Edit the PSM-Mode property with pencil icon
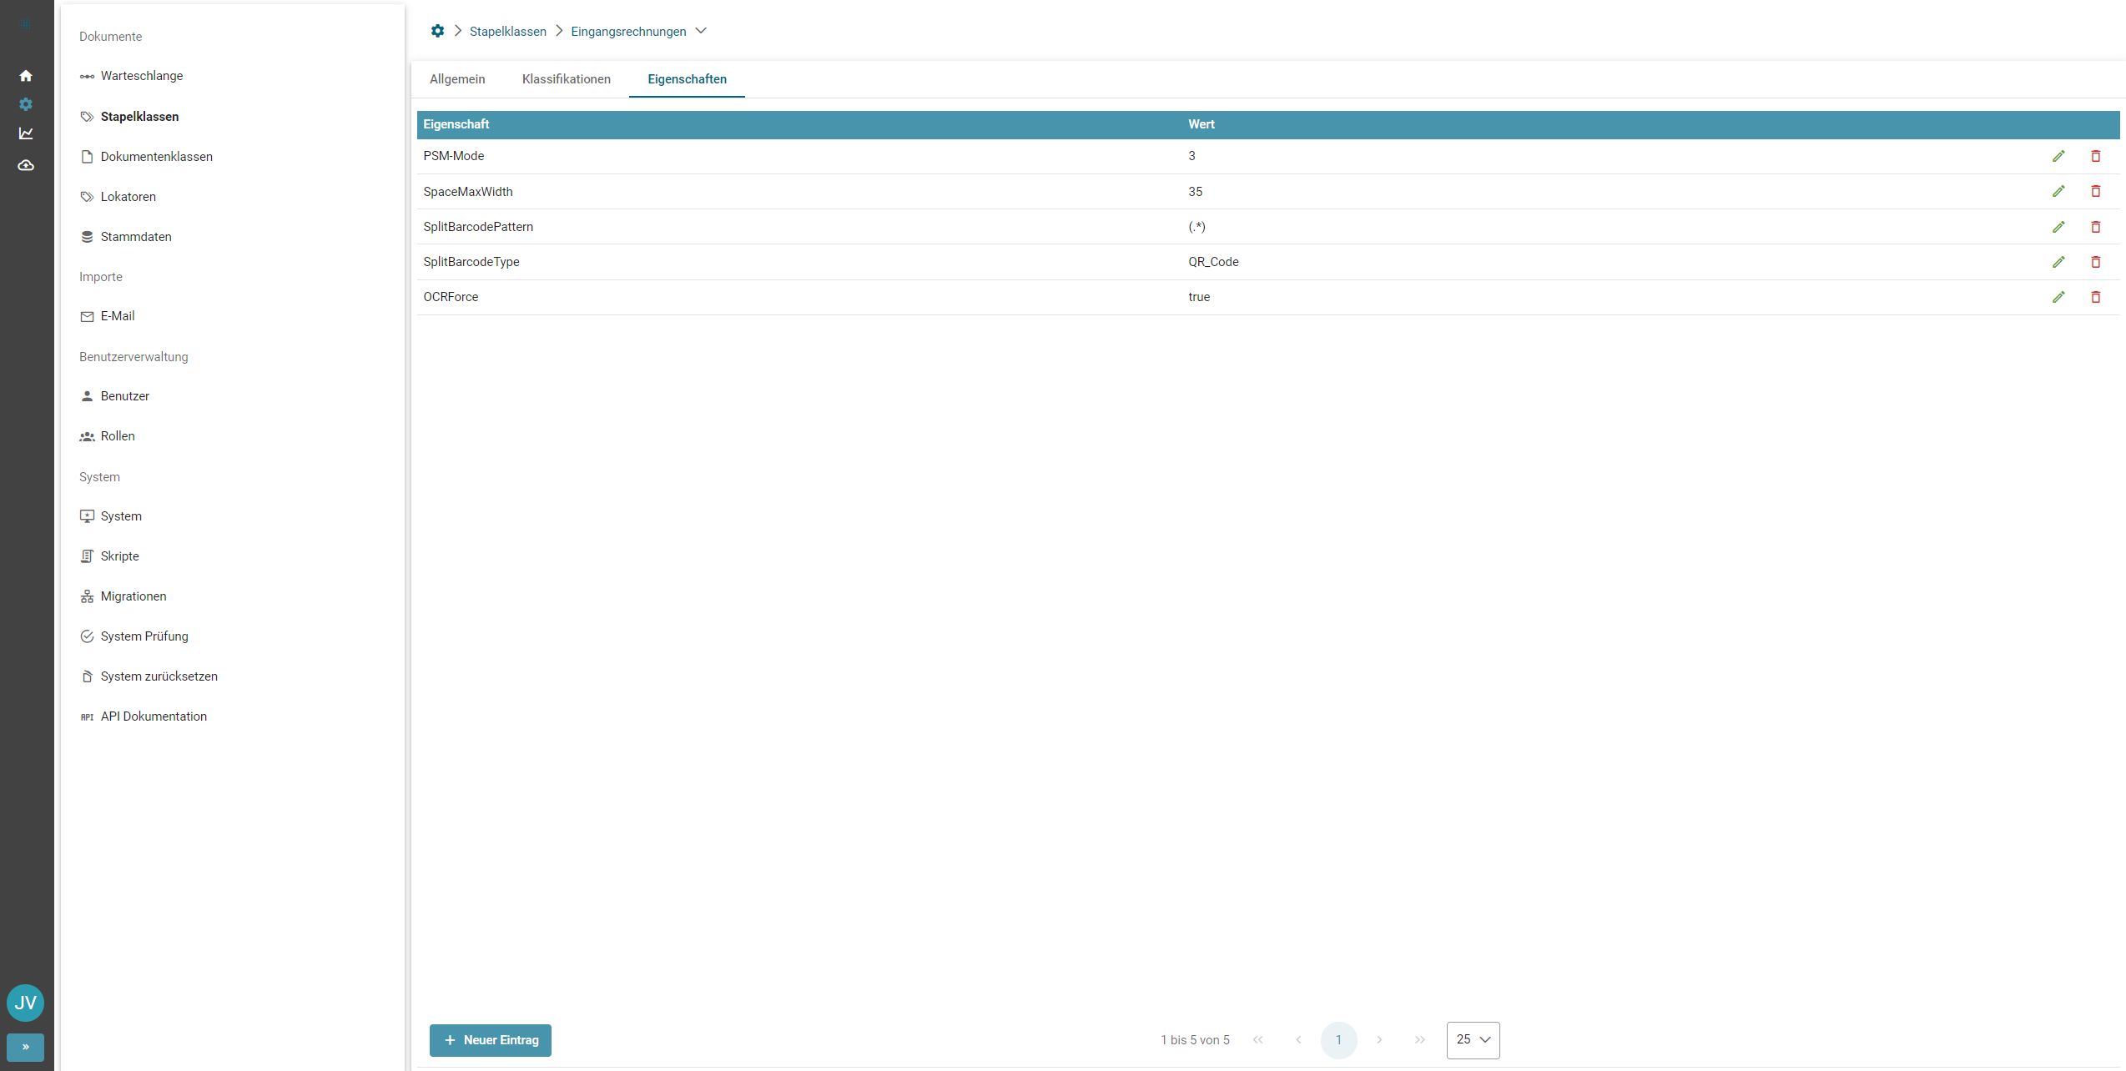 coord(2058,156)
